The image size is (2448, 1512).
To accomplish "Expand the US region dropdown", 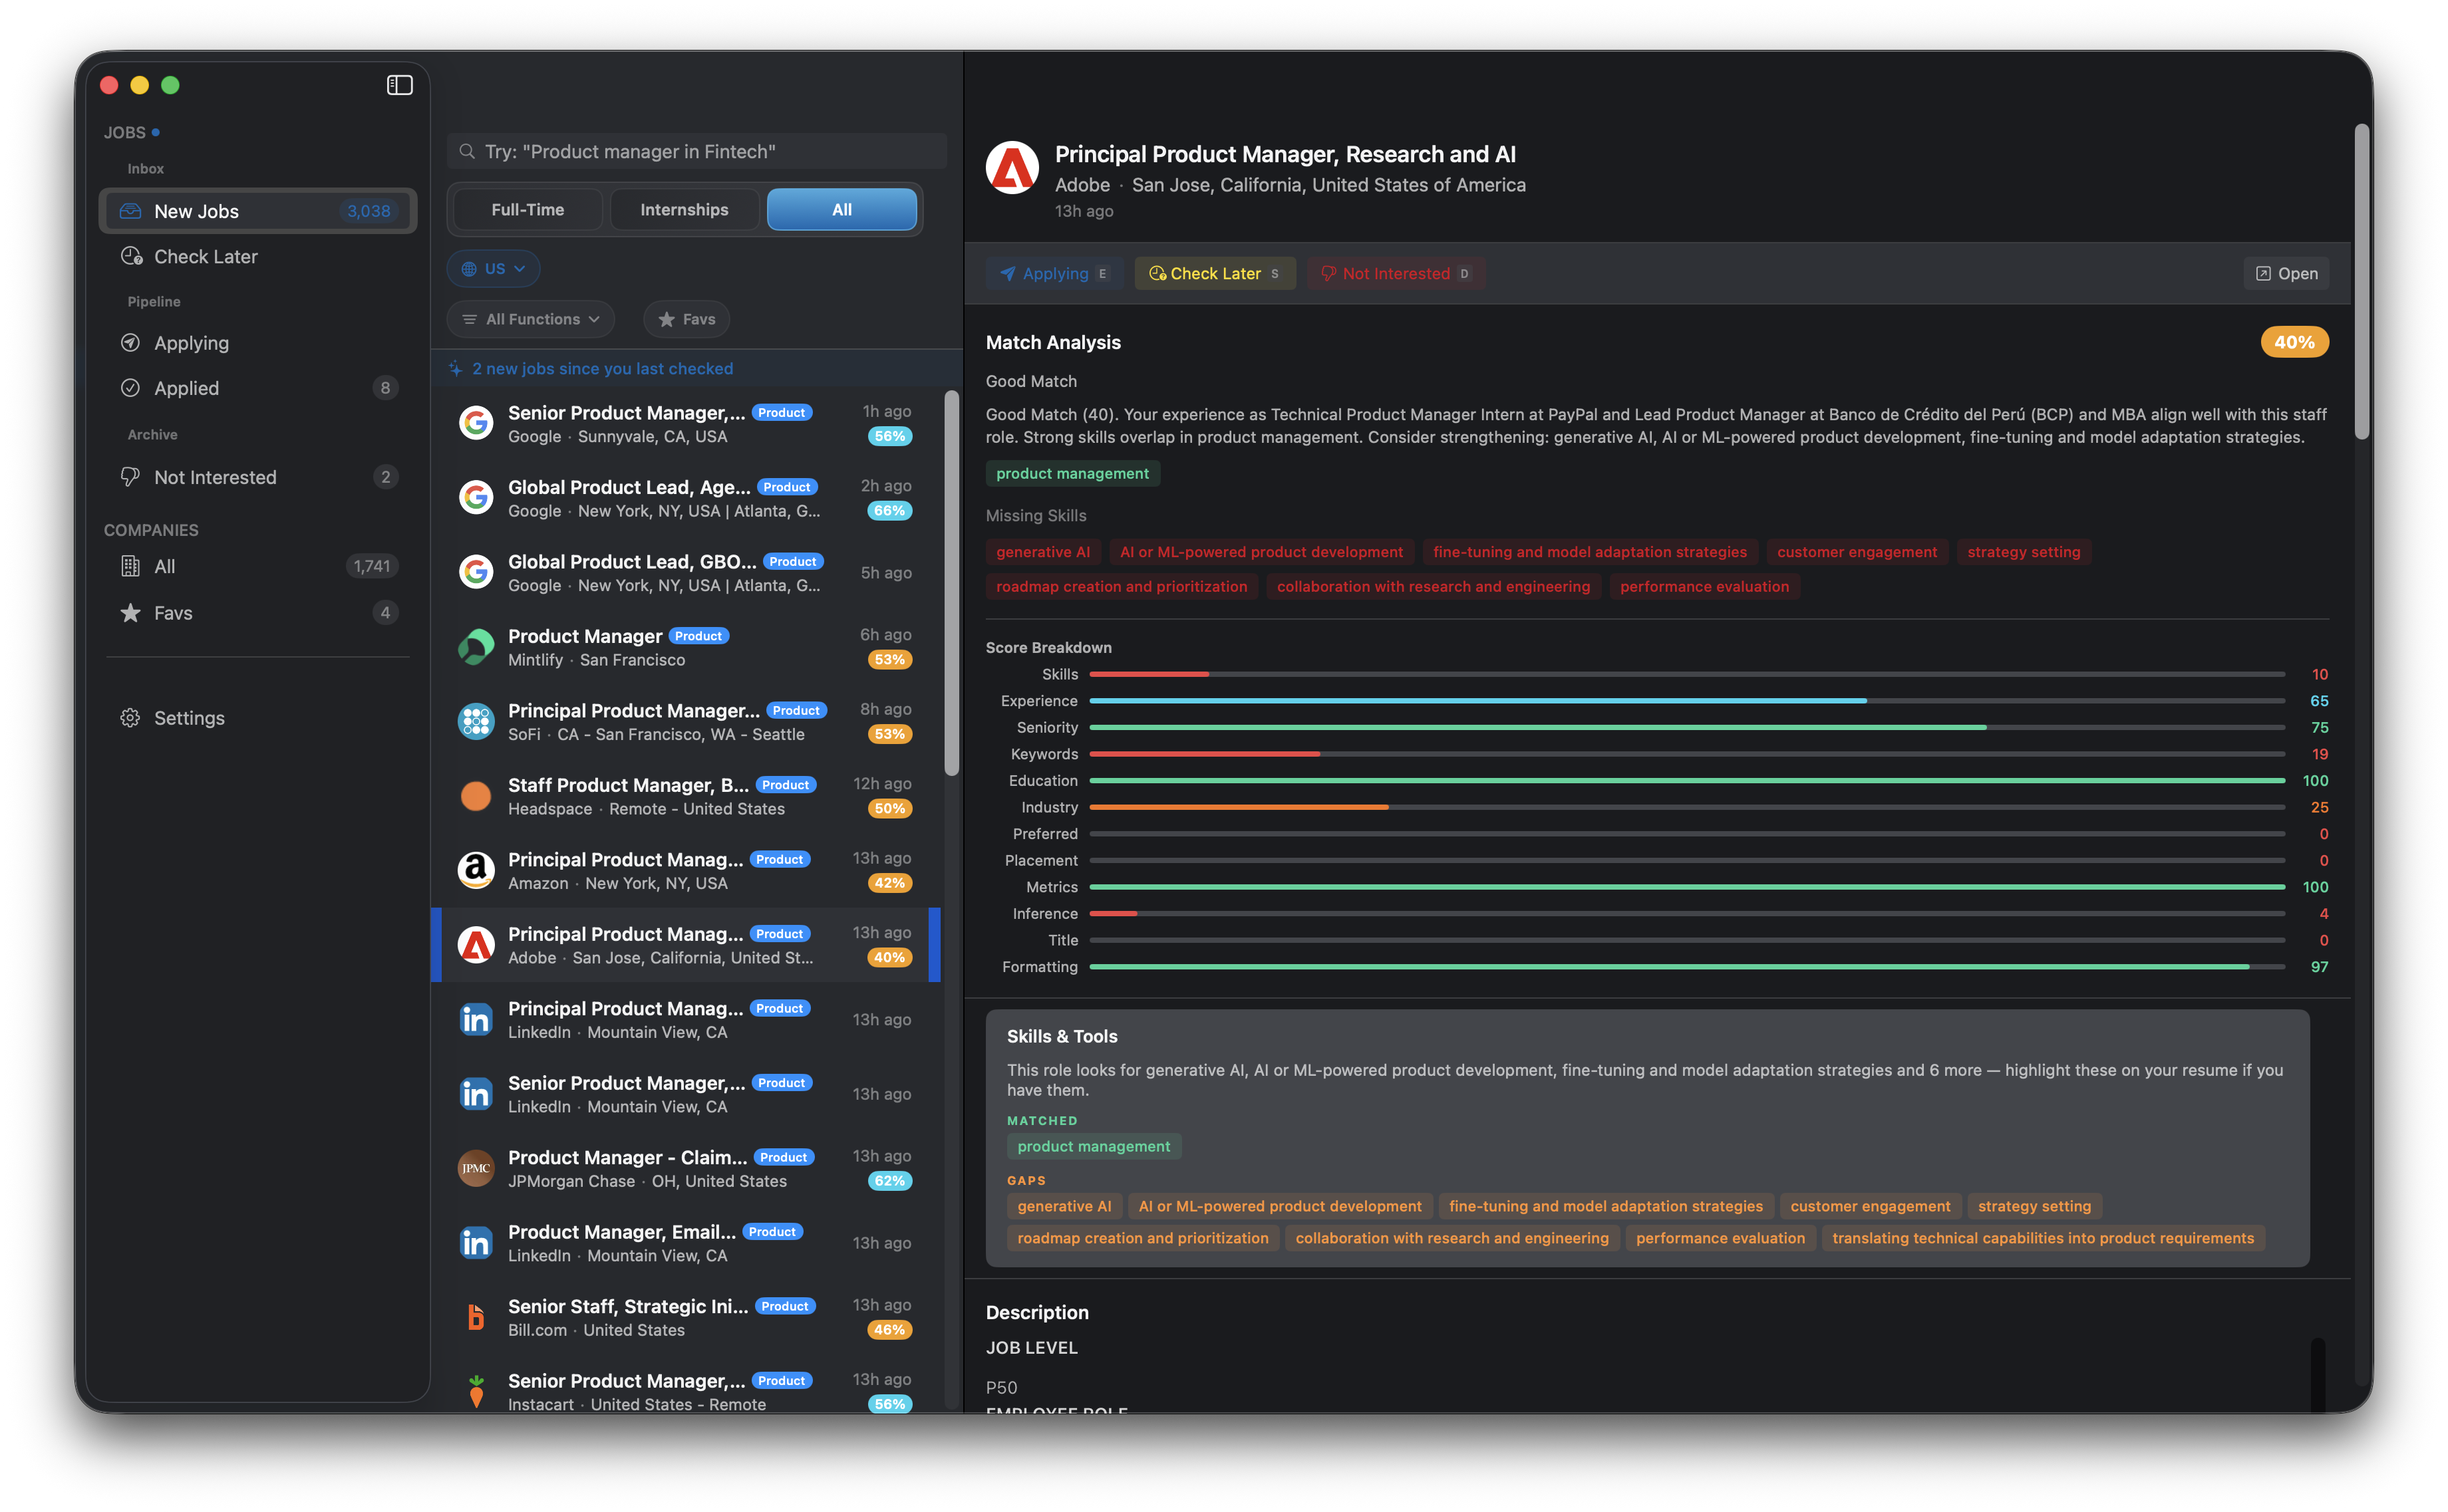I will pos(493,269).
